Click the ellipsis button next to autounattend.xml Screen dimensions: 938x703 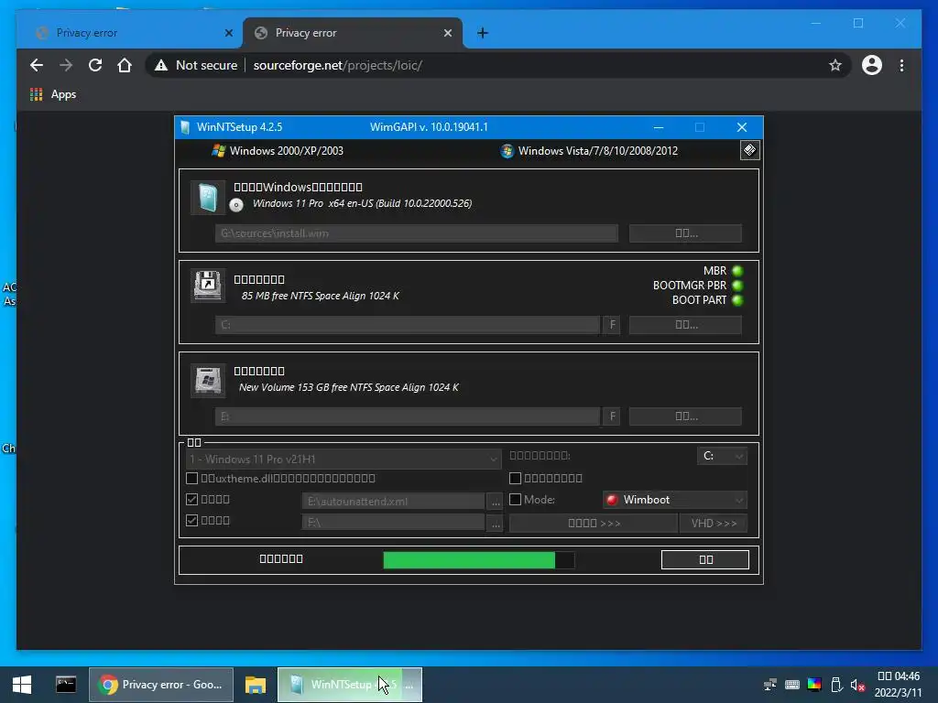point(496,502)
